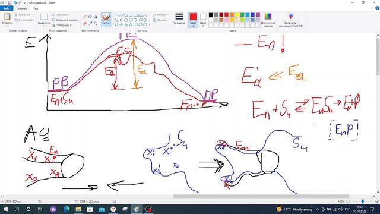Click the Cut button
380x214 pixels.
pos(23,15)
